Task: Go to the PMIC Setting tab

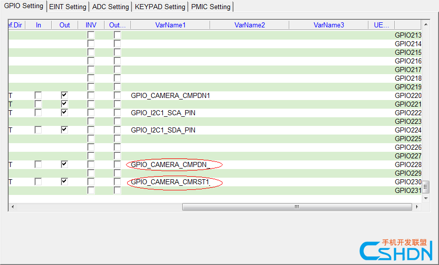Action: click(211, 7)
